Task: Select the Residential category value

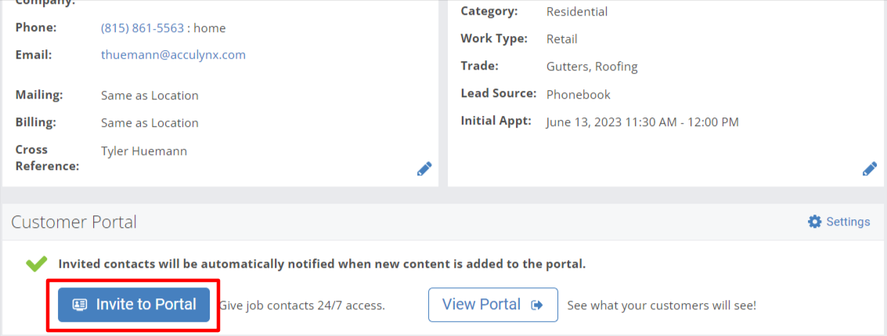Action: pyautogui.click(x=577, y=12)
